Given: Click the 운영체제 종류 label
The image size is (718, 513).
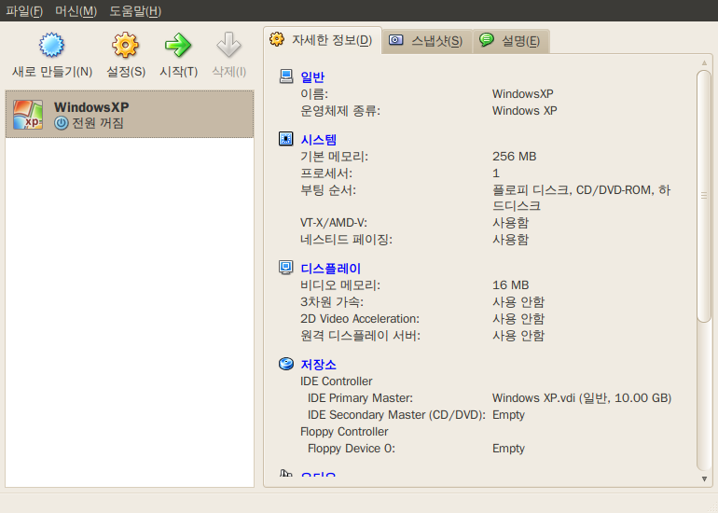Looking at the screenshot, I should 340,111.
